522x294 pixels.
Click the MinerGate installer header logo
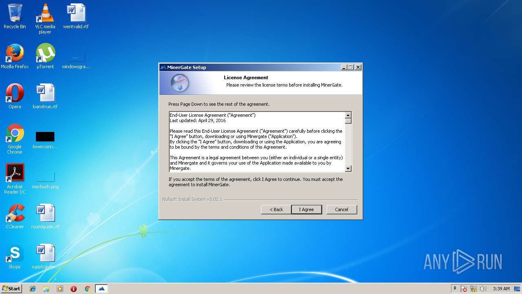tap(179, 83)
